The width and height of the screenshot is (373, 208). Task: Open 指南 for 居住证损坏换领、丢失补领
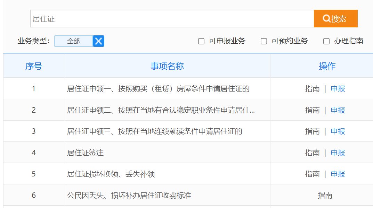click(x=312, y=174)
